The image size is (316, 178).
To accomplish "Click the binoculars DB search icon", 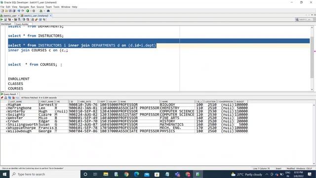I will click(48, 11).
